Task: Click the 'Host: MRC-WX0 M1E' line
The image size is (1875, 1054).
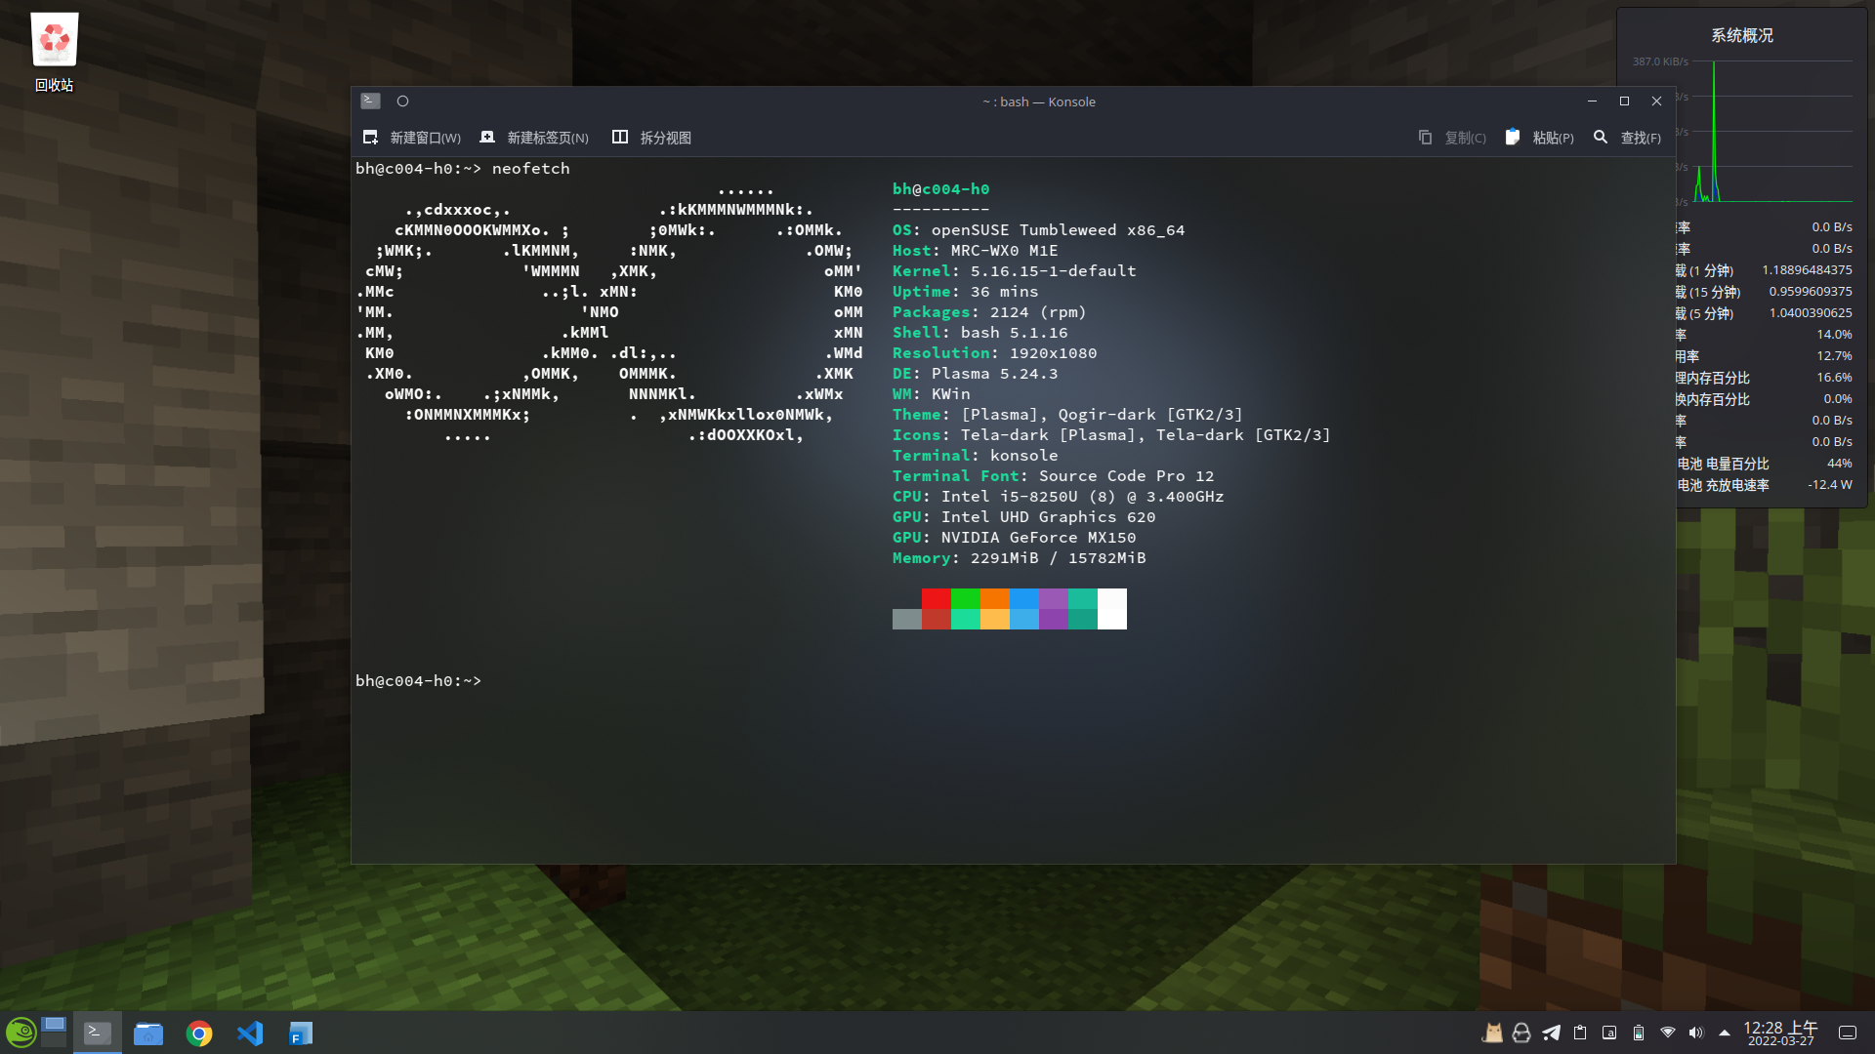Action: click(975, 251)
